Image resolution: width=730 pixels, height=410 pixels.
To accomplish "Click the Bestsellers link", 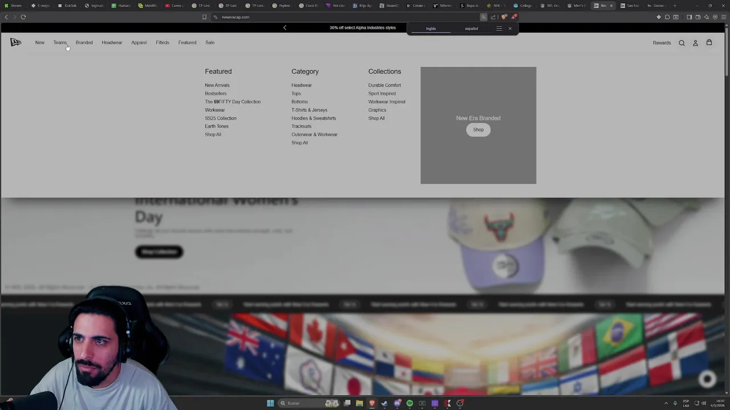I will (216, 93).
